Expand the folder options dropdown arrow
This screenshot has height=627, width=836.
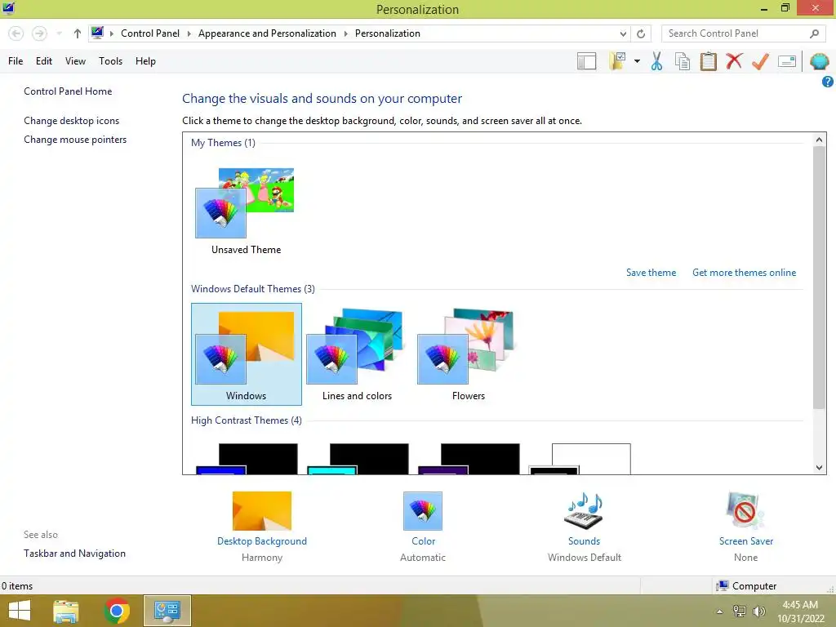click(637, 61)
